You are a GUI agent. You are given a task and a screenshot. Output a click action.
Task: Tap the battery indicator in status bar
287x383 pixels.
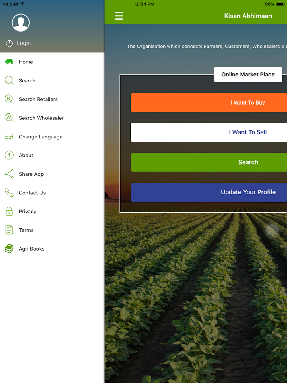pos(280,4)
